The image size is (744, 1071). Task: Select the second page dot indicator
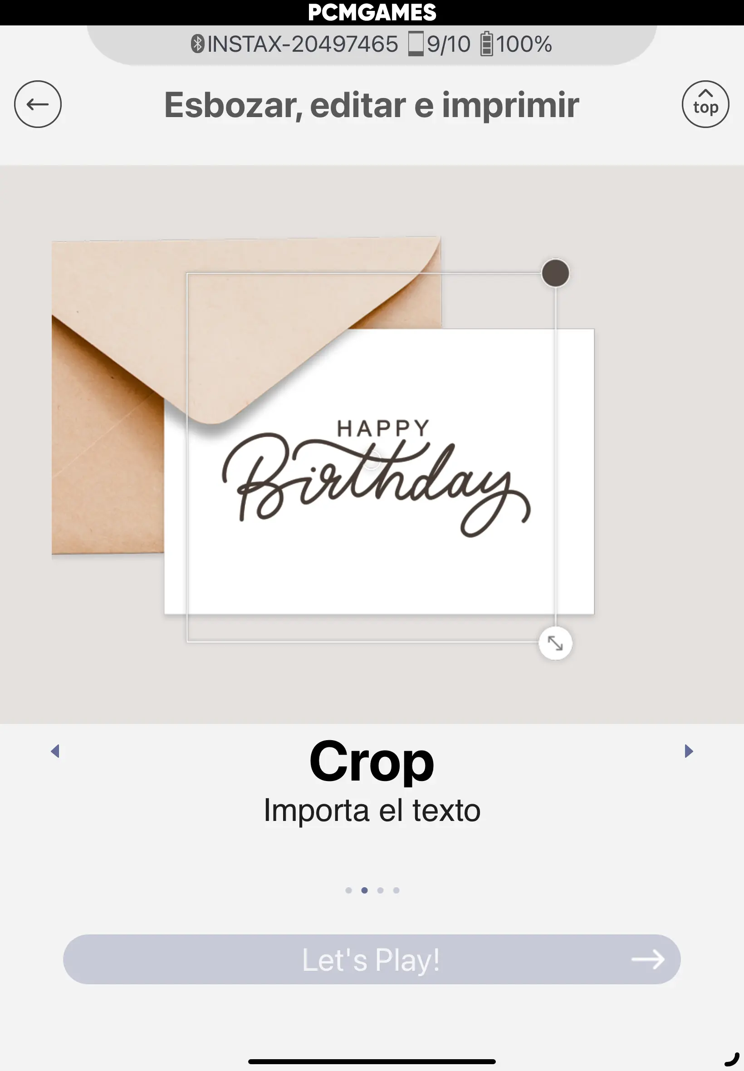(365, 890)
